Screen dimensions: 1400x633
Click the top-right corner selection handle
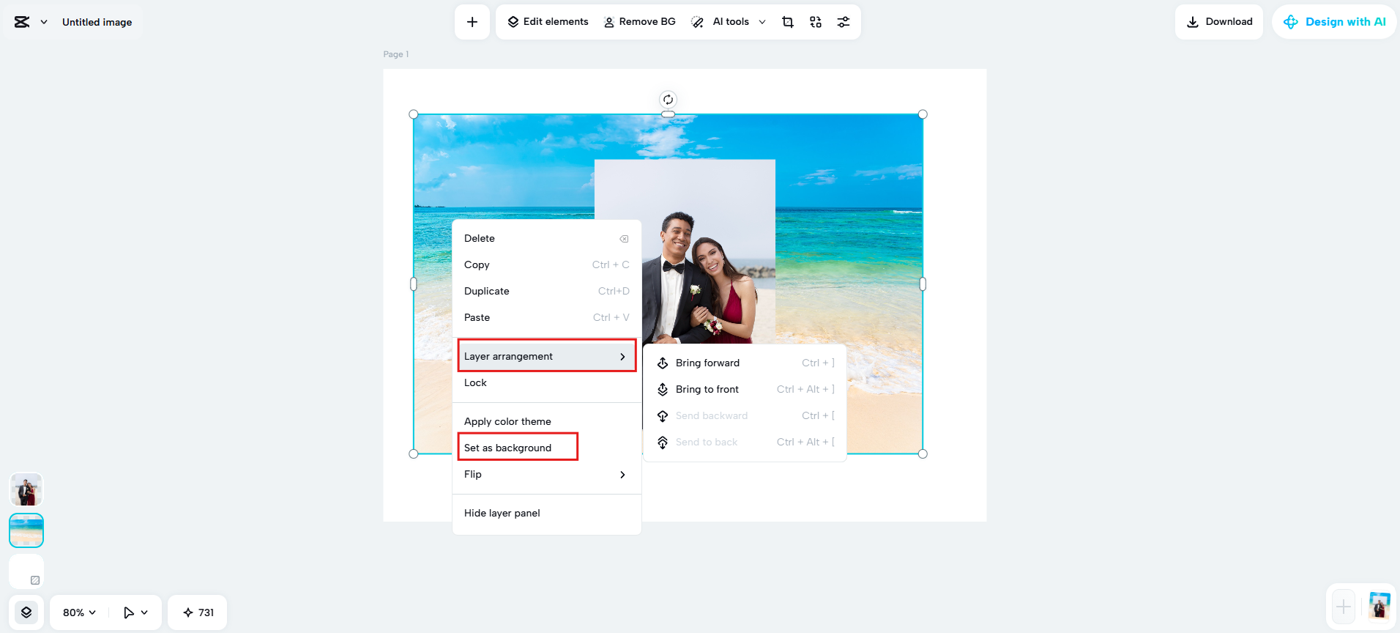click(923, 114)
